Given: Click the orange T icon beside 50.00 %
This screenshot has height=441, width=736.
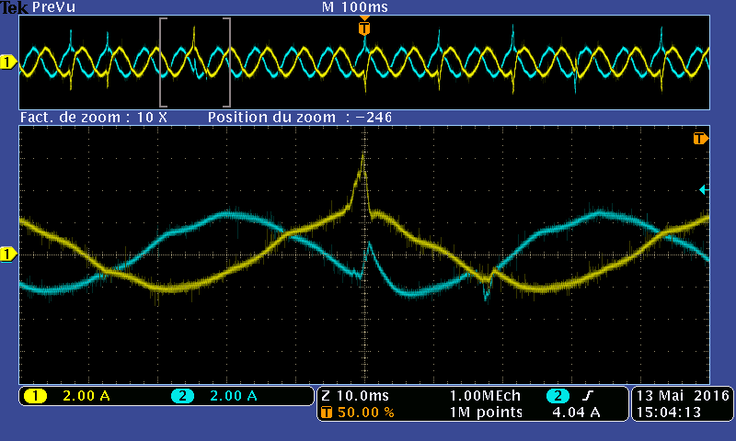Looking at the screenshot, I should (327, 413).
